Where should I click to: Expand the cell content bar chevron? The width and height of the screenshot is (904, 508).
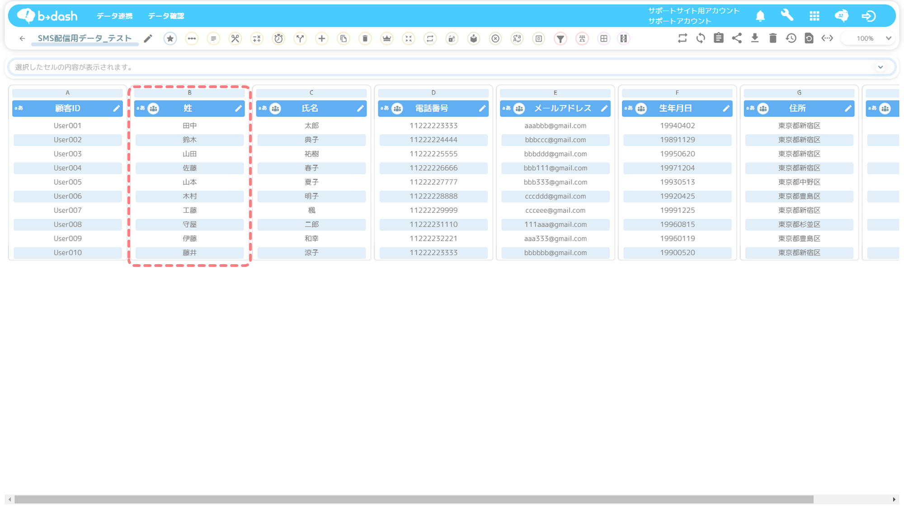pos(880,67)
